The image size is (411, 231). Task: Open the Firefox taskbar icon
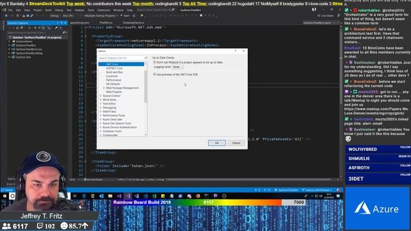coord(198,196)
